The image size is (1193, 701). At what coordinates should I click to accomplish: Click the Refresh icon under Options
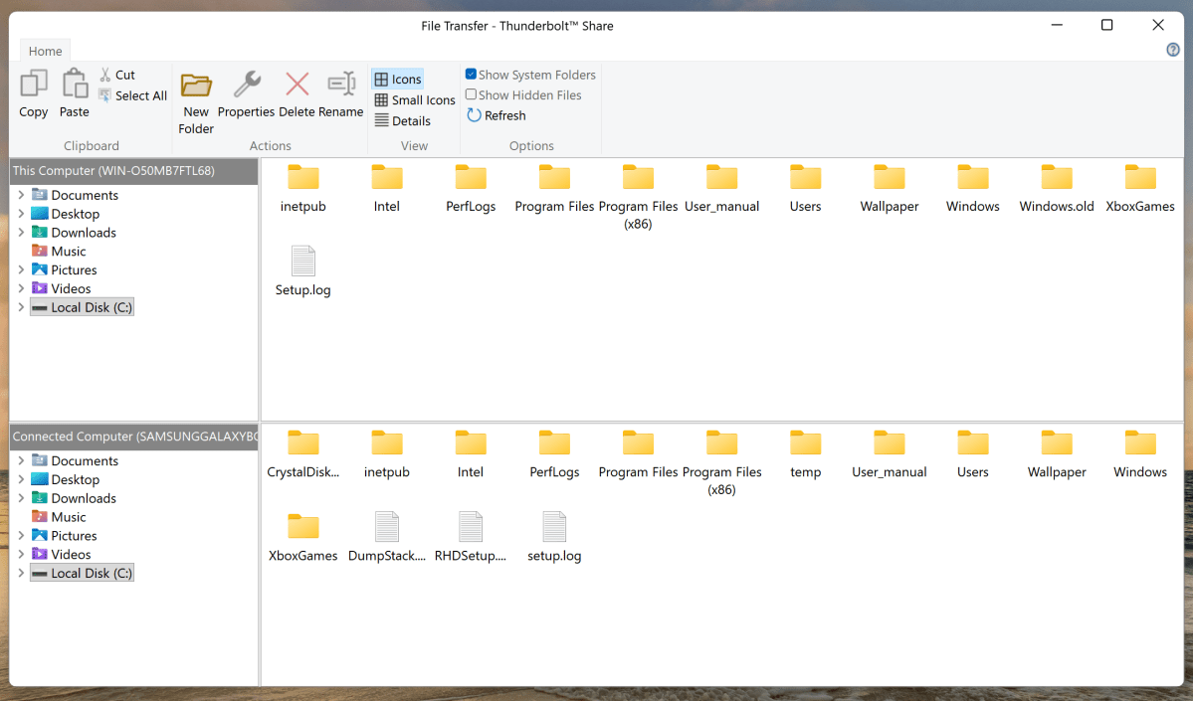pyautogui.click(x=496, y=115)
